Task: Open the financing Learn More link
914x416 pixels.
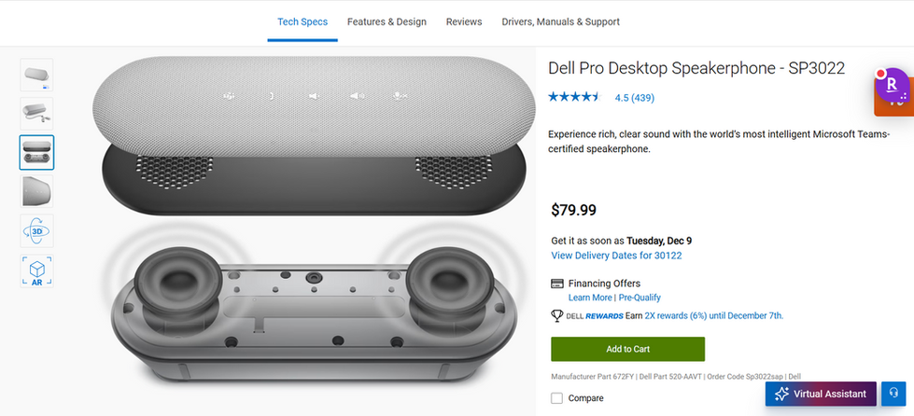Action: (590, 298)
